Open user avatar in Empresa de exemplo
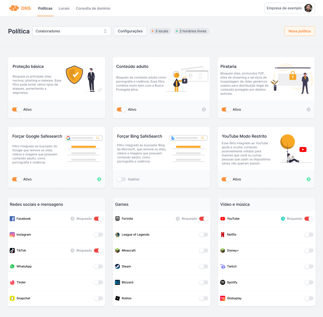 point(308,8)
